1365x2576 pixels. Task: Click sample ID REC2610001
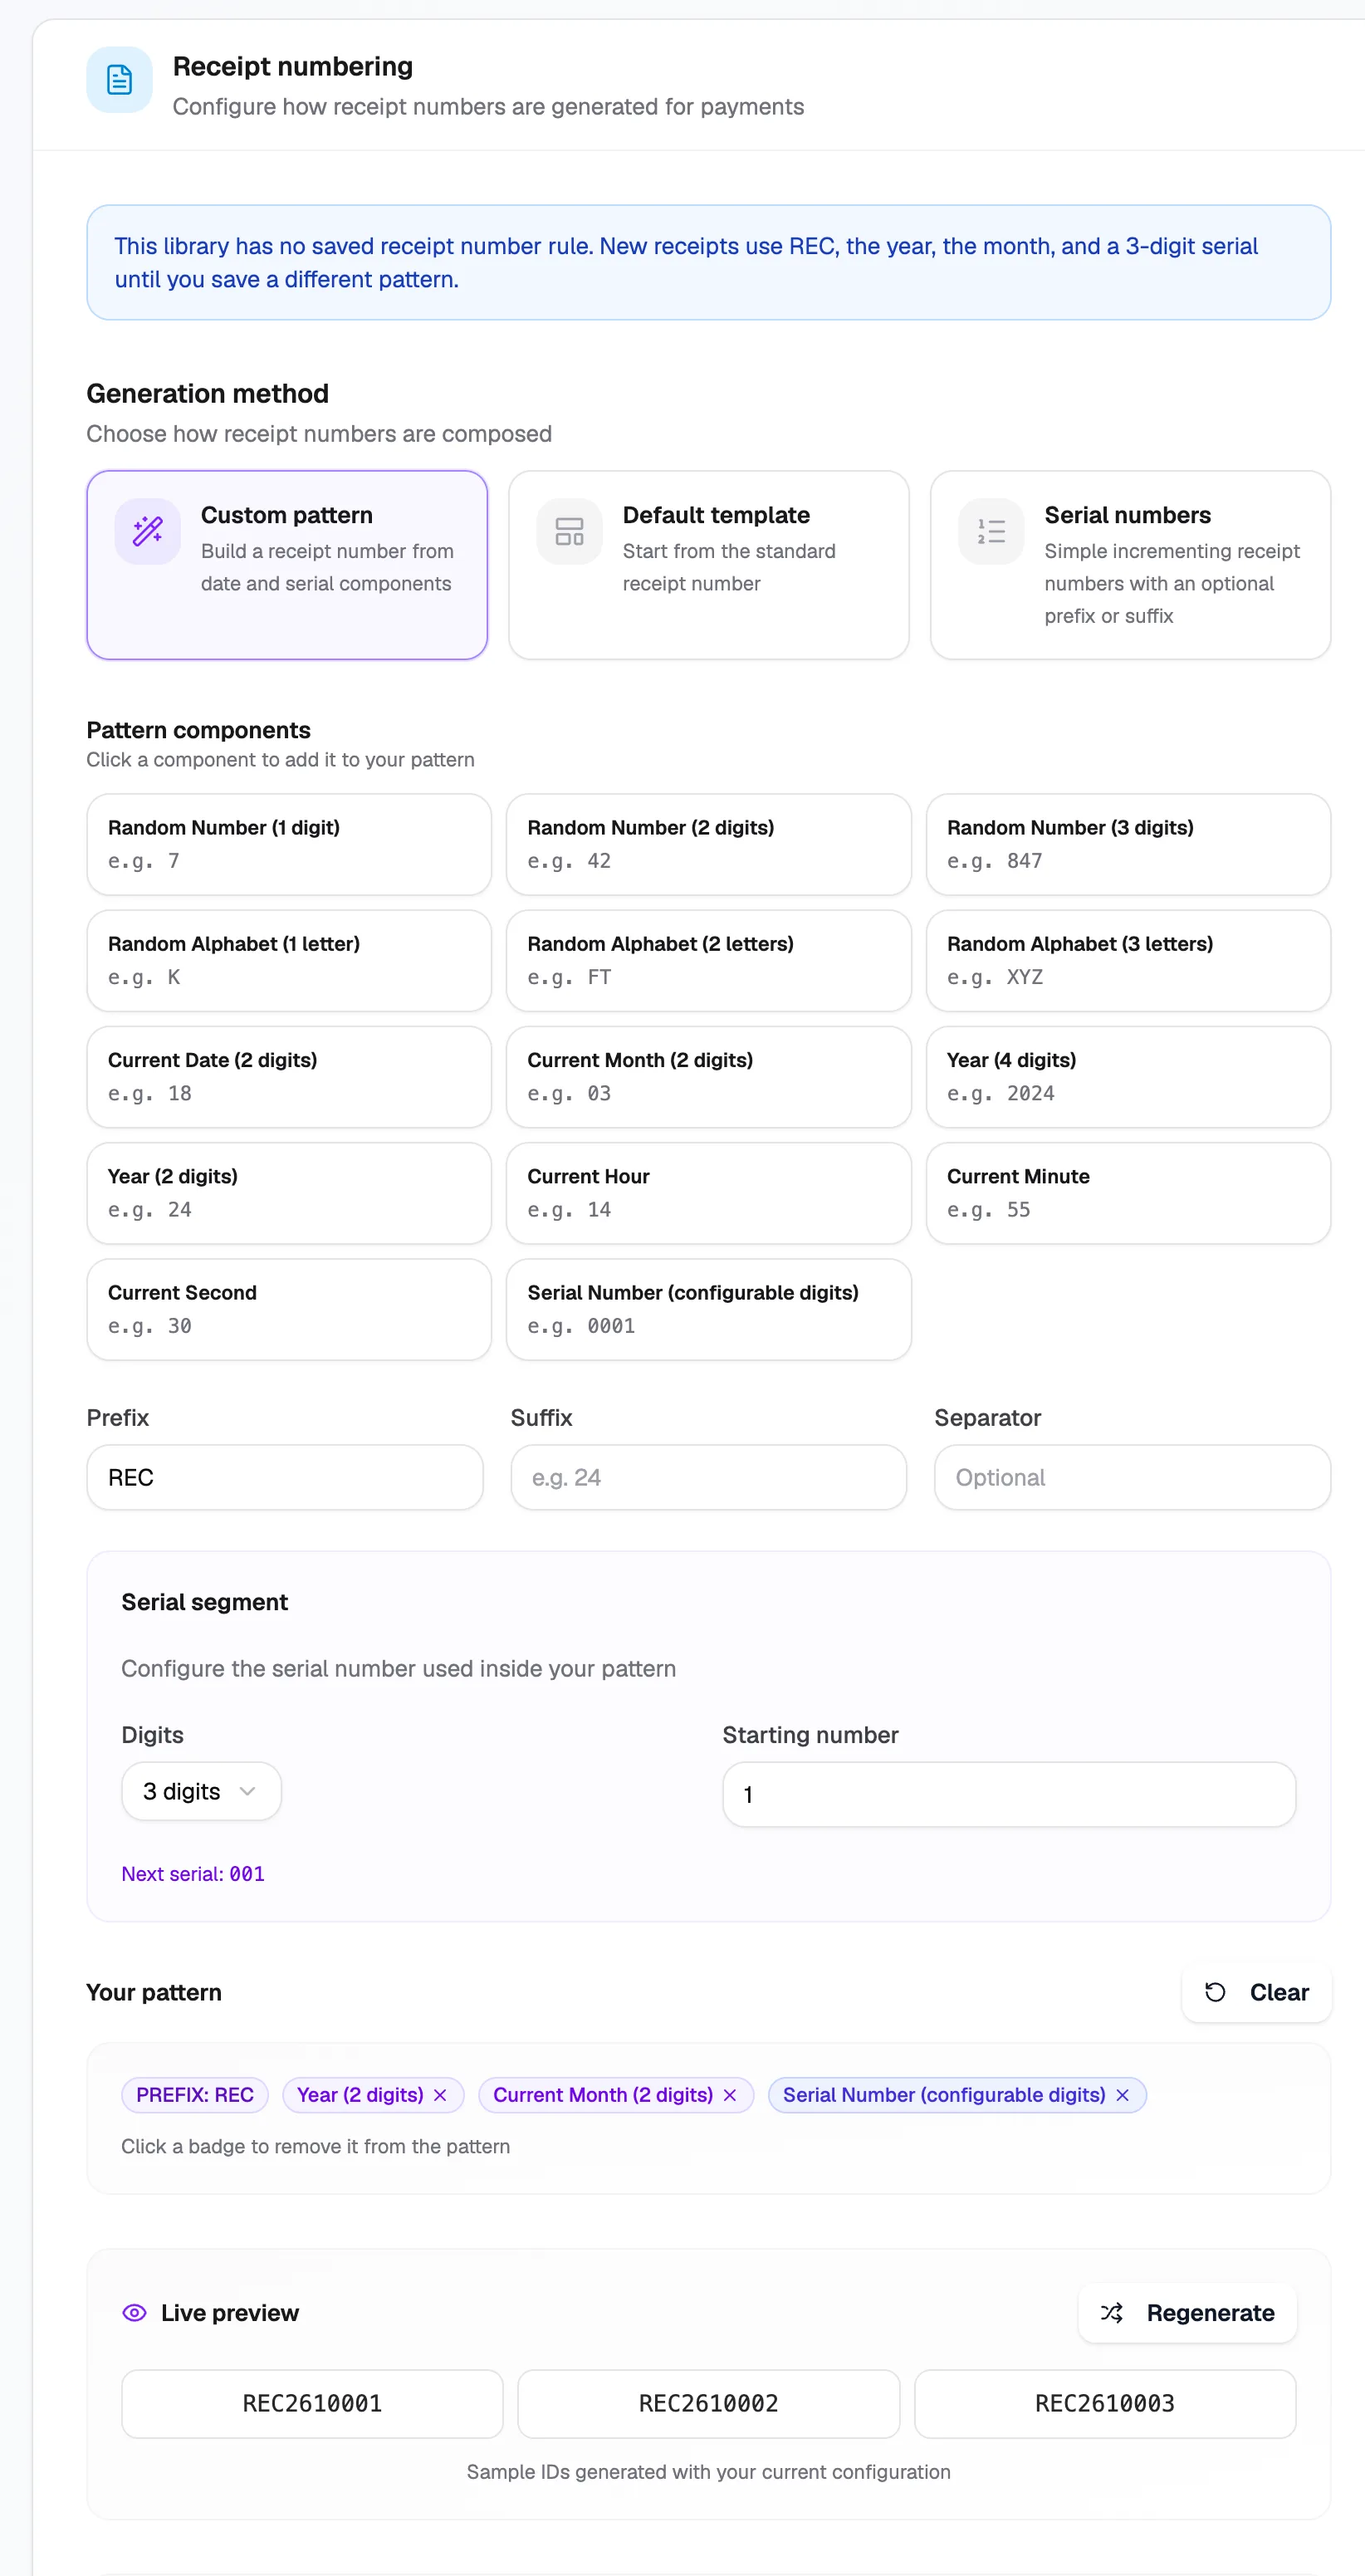(x=312, y=2403)
